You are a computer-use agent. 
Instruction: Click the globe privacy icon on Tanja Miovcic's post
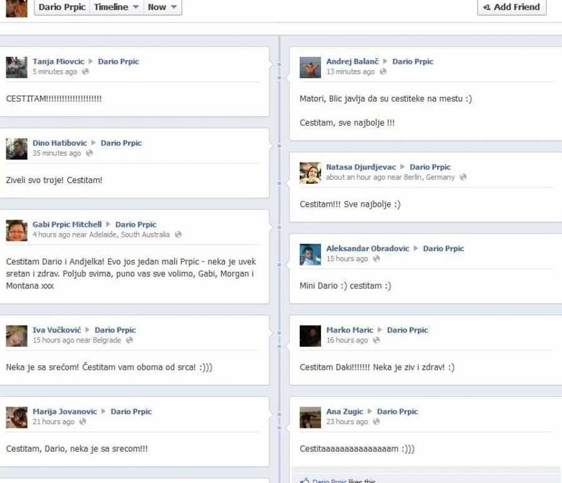(x=86, y=72)
